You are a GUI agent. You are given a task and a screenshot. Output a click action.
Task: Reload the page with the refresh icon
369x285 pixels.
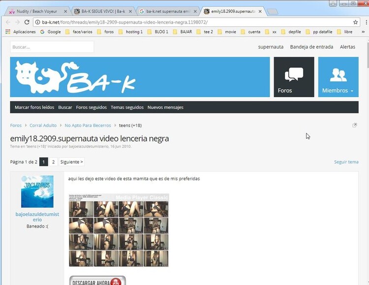pyautogui.click(x=28, y=22)
